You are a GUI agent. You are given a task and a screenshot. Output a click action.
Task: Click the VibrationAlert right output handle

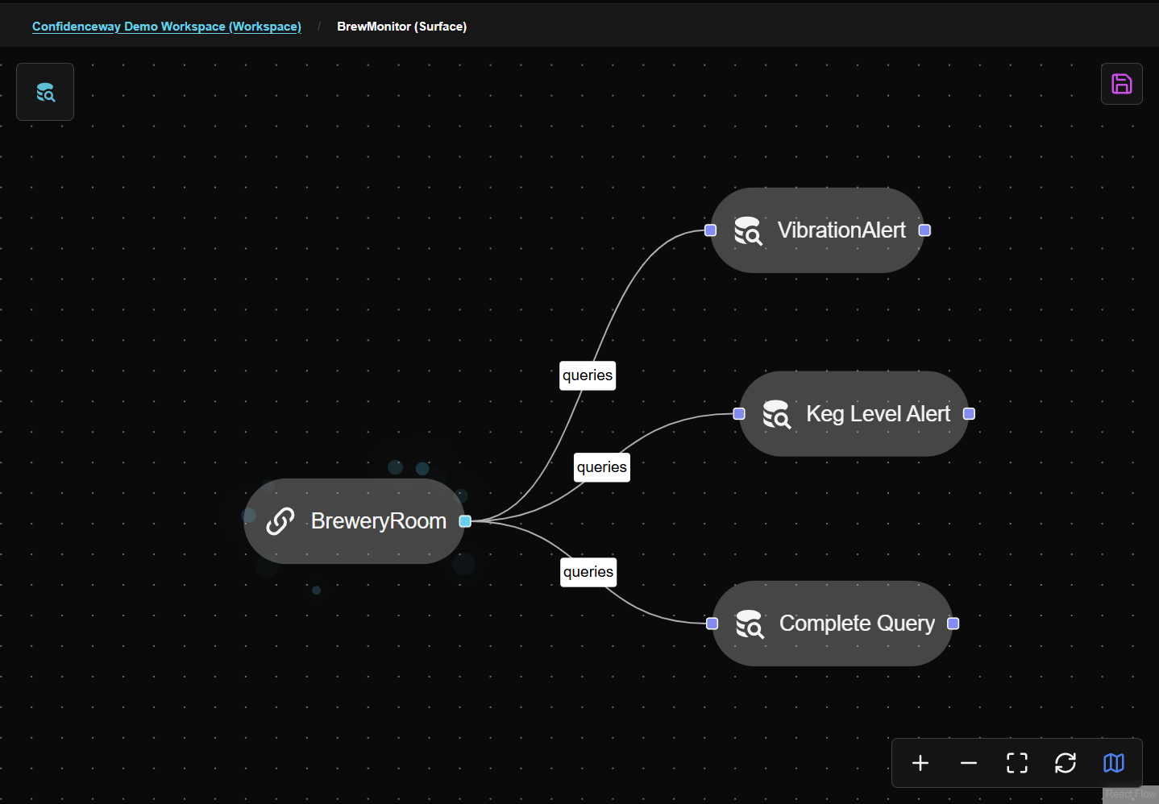click(x=925, y=230)
